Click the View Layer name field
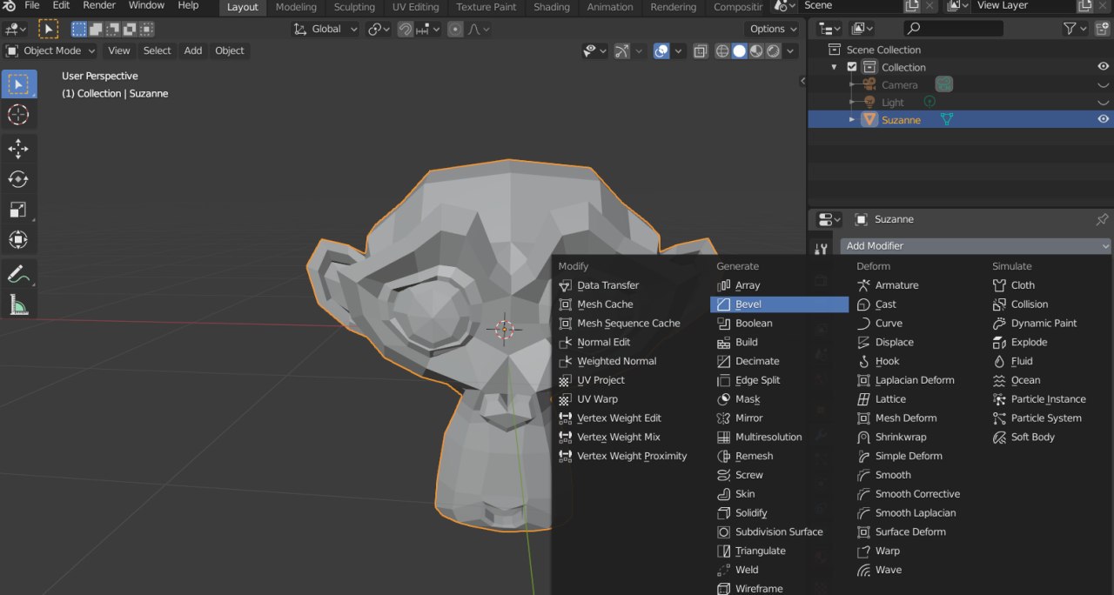The width and height of the screenshot is (1114, 595). pos(1023,5)
